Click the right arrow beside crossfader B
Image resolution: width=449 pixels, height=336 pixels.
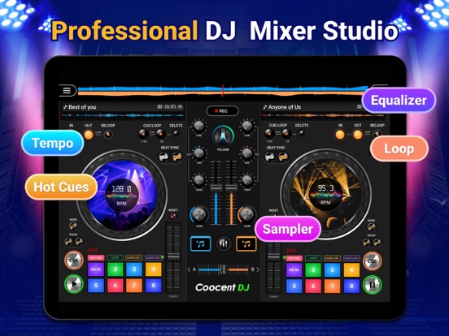pos(258,269)
